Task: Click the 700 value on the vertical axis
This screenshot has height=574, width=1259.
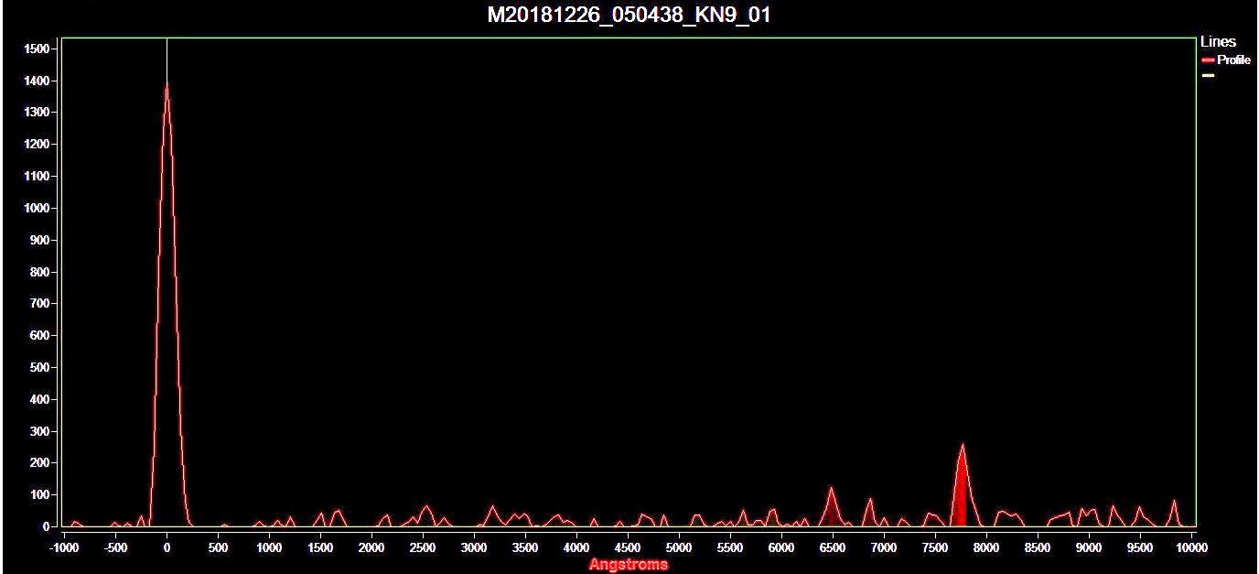Action: point(40,304)
